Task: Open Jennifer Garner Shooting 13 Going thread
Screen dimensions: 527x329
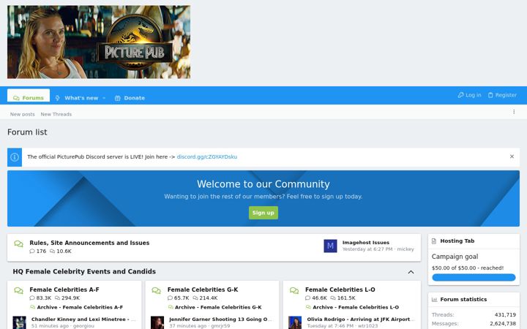Action: [x=220, y=319]
